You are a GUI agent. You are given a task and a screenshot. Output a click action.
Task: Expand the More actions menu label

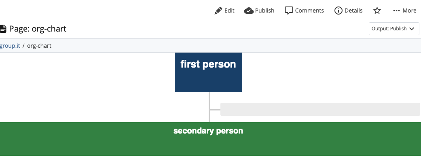409,11
